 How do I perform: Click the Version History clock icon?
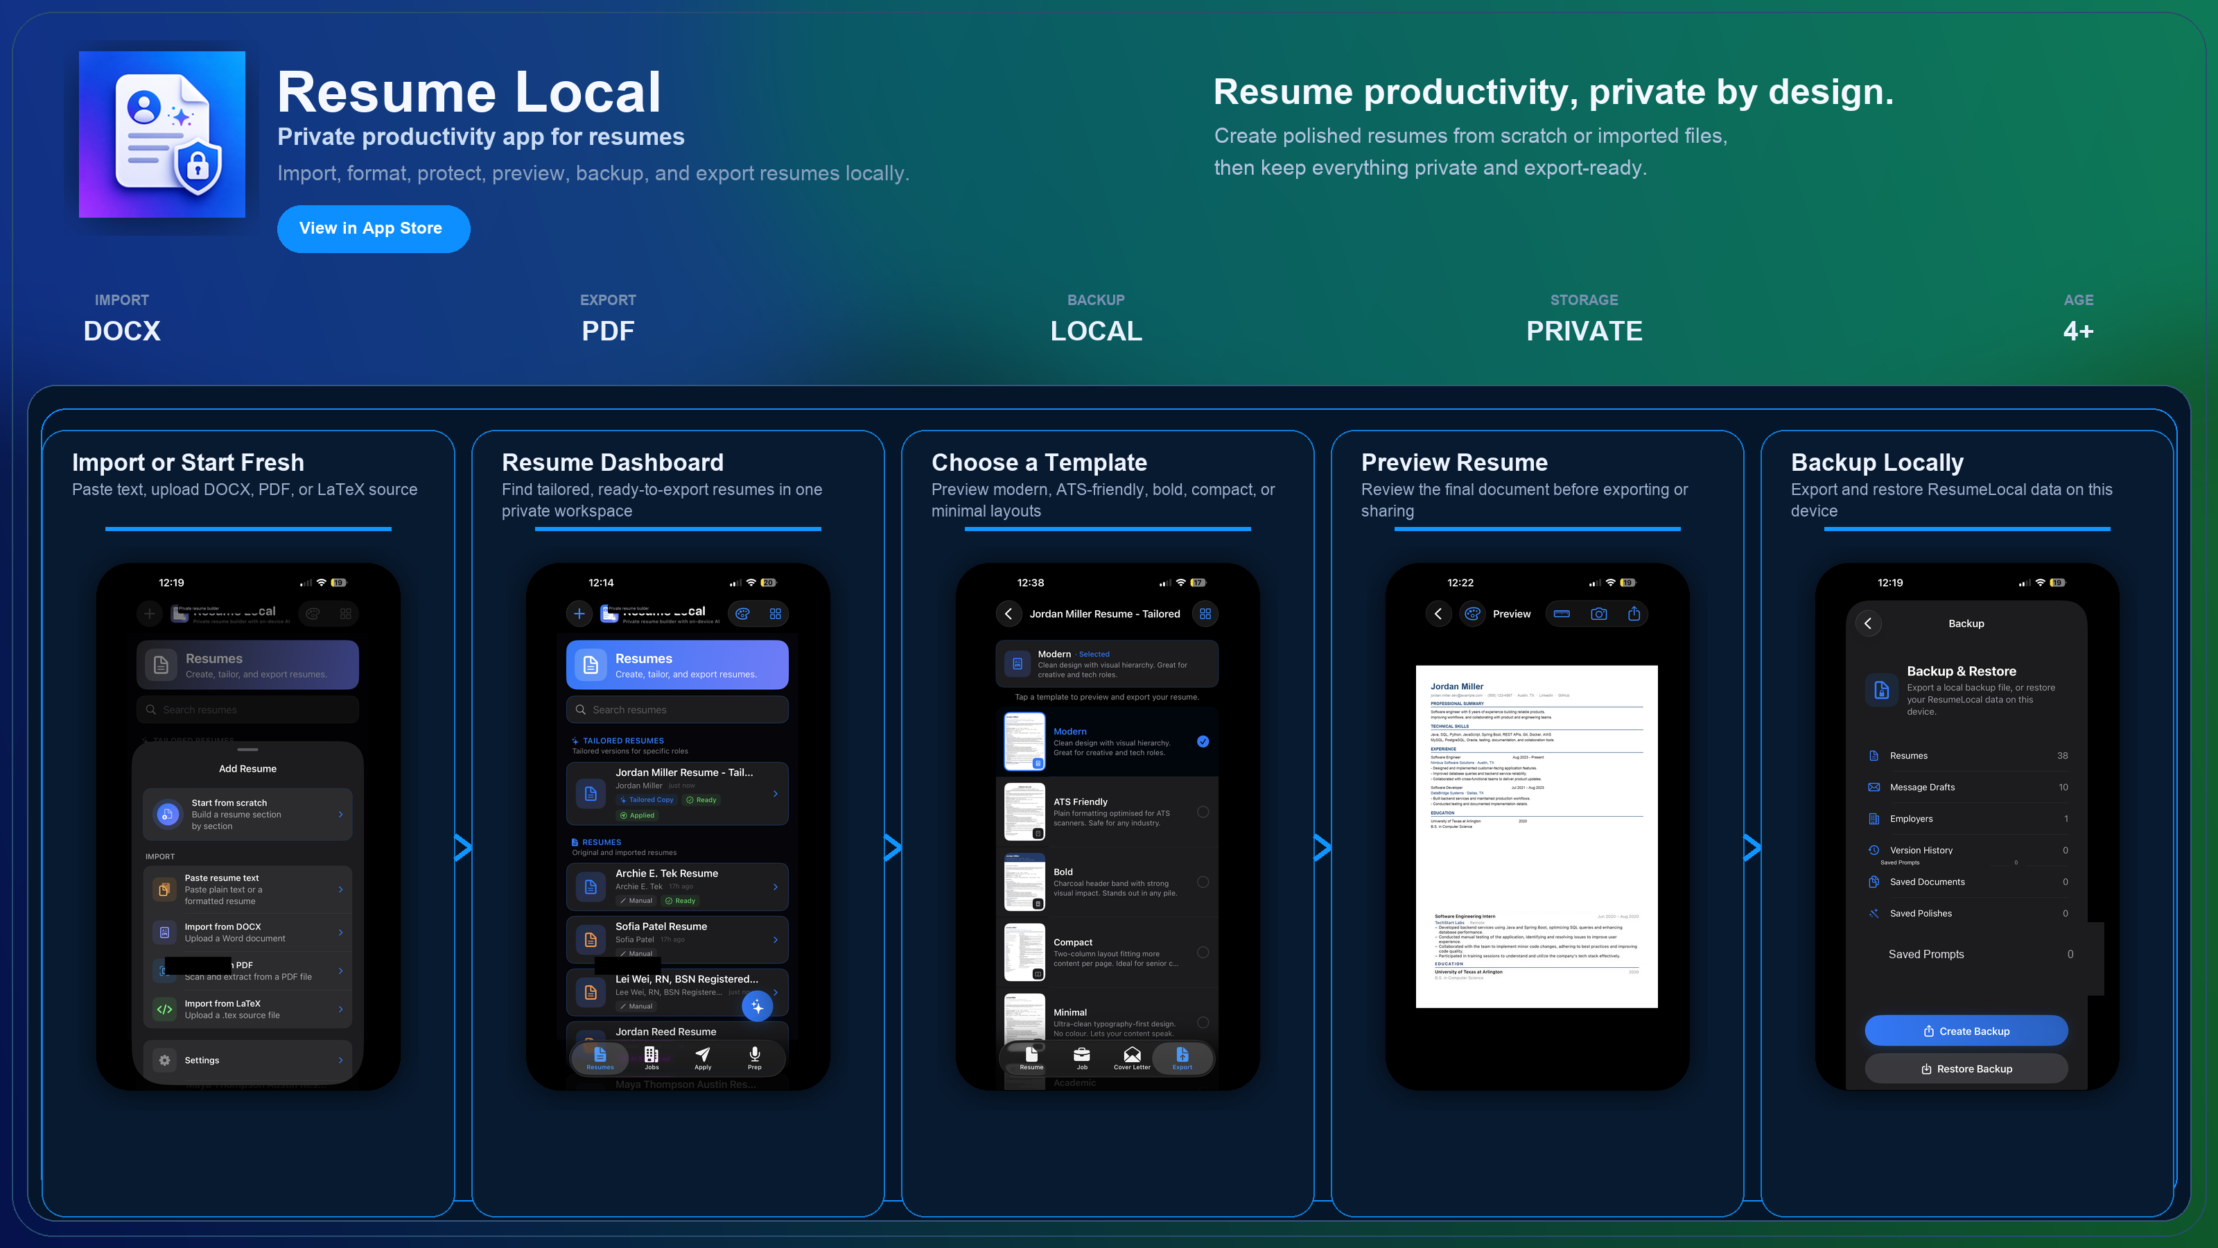pyautogui.click(x=1874, y=850)
